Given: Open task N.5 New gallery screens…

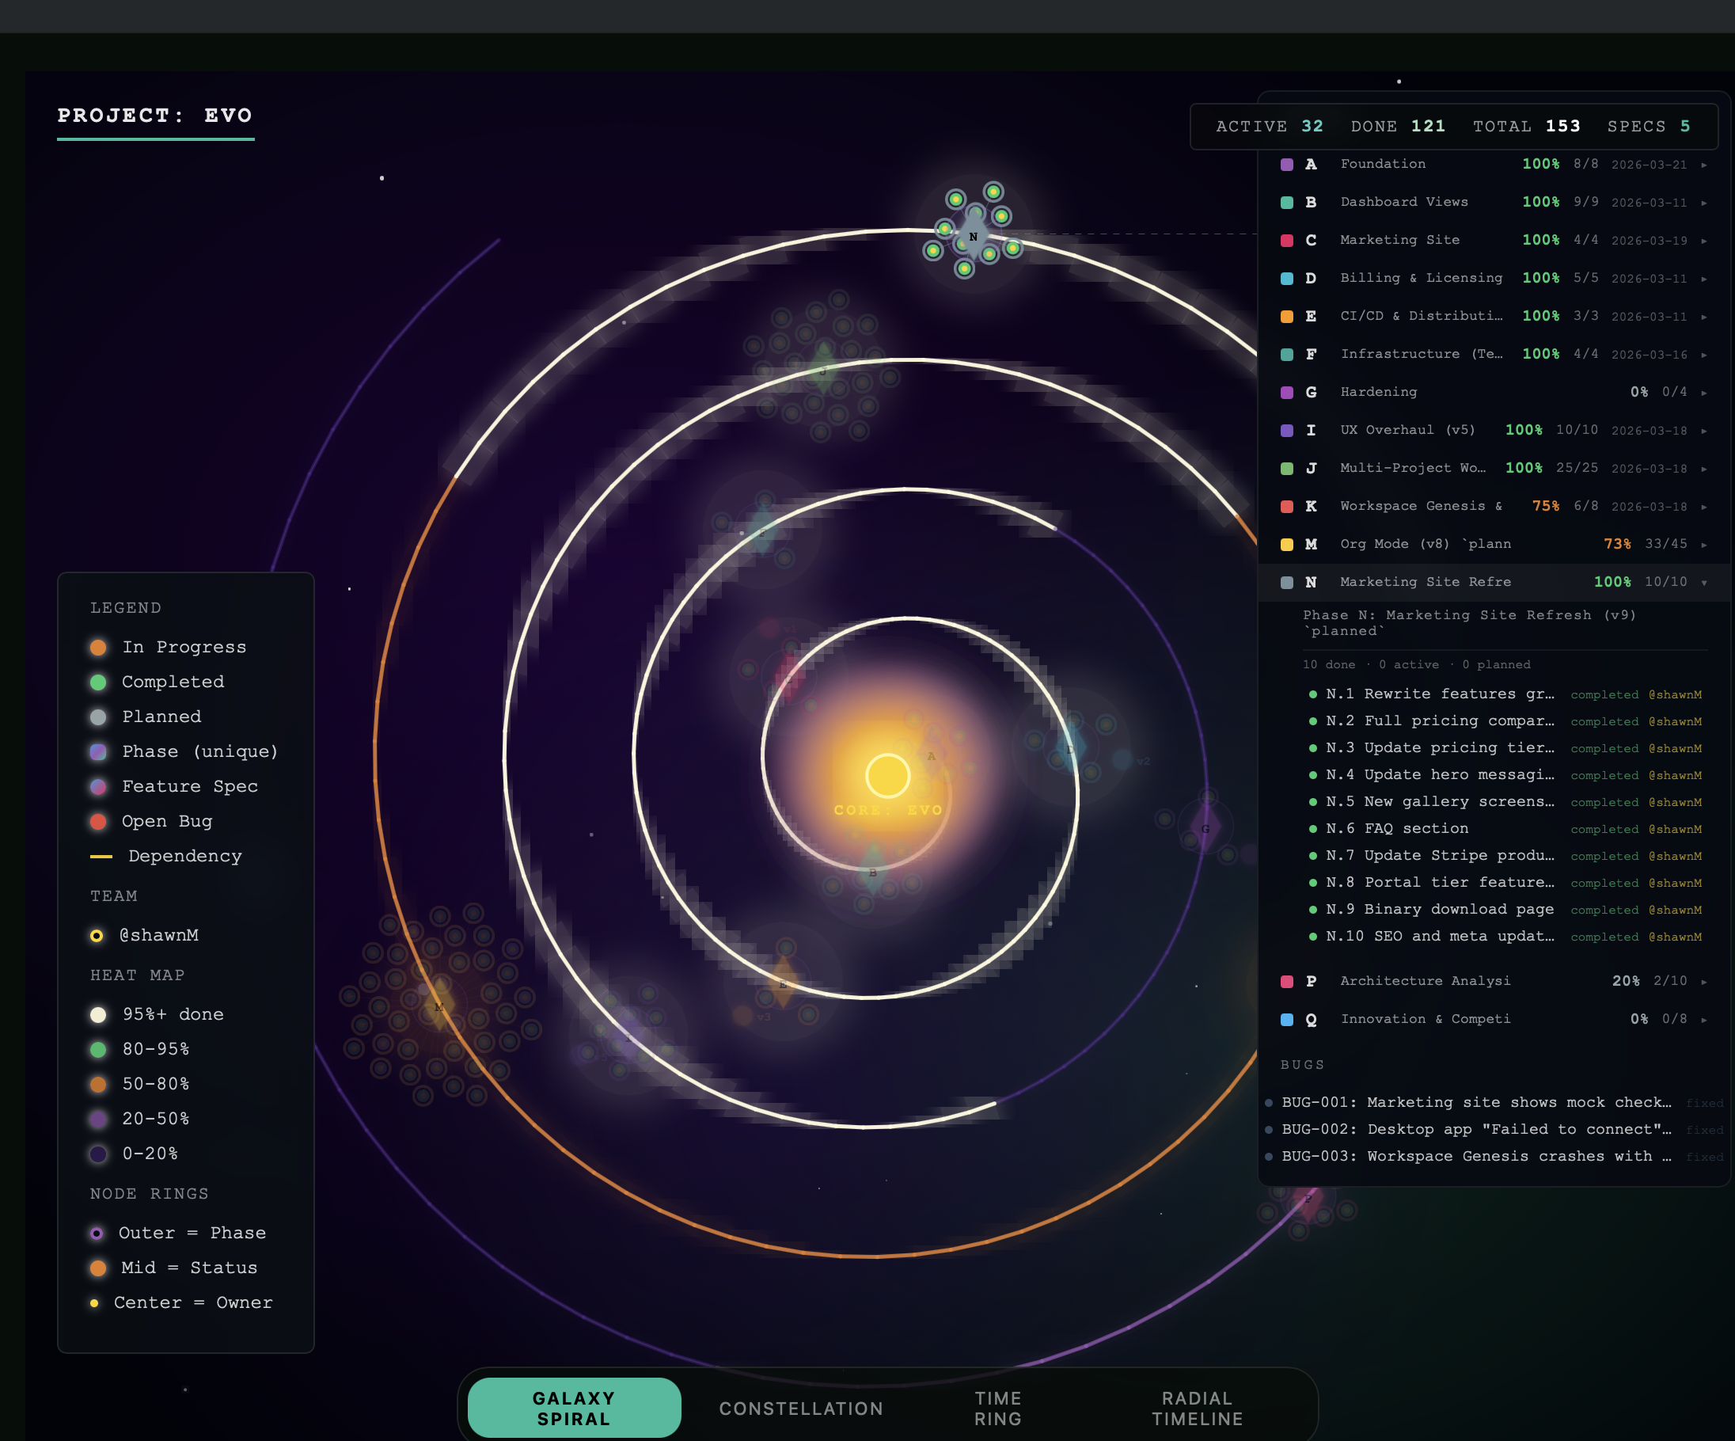Looking at the screenshot, I should [1505, 801].
